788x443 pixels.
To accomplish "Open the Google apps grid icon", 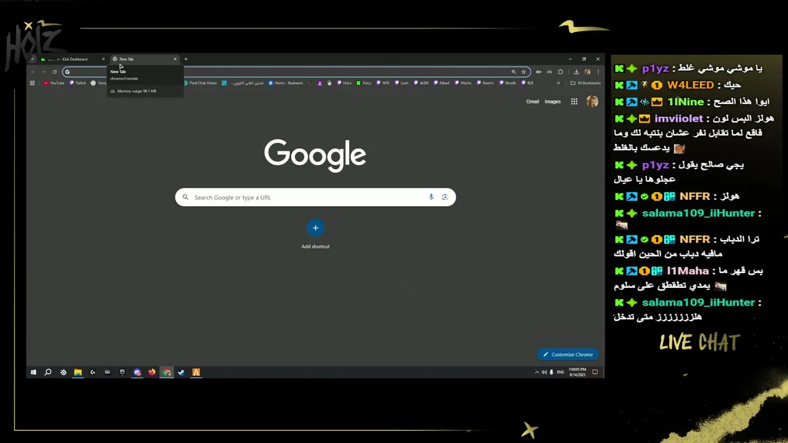I will pos(574,102).
